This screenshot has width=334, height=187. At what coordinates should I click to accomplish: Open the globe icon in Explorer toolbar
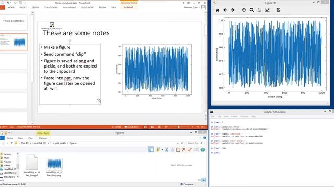pos(202,150)
